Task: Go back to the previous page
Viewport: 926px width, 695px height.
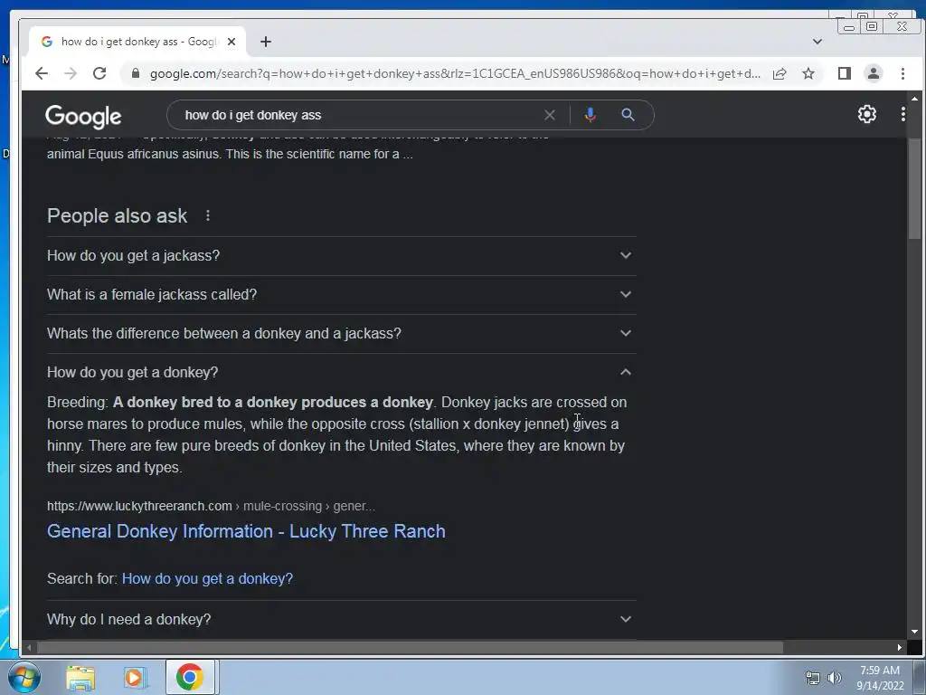Action: [x=42, y=73]
